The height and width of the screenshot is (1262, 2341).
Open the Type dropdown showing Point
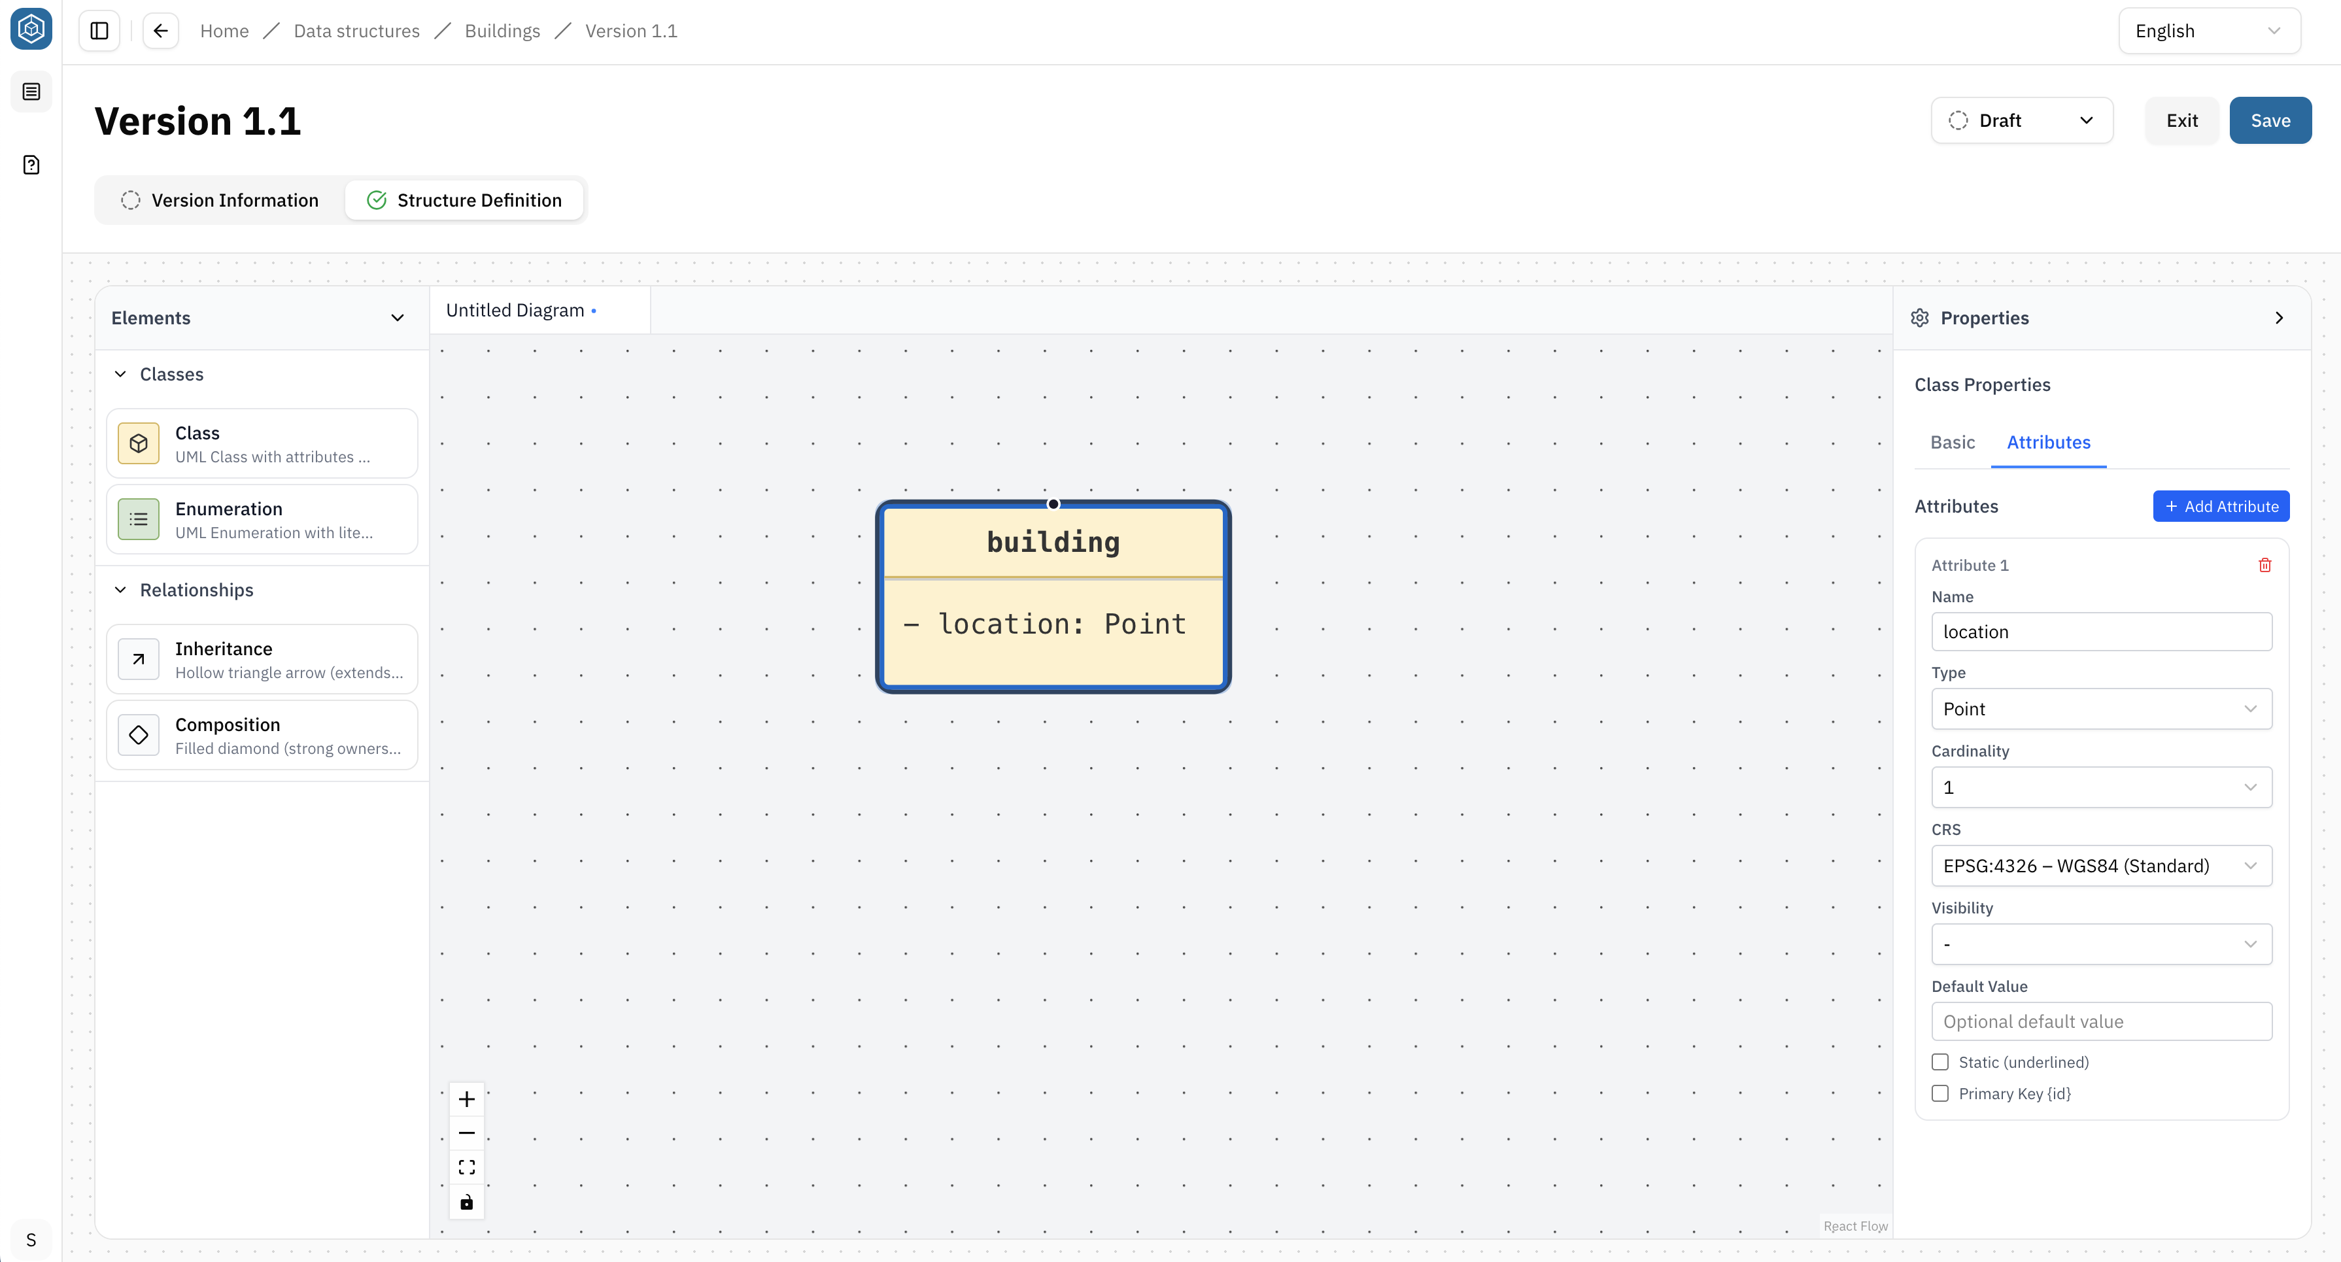coord(2101,709)
